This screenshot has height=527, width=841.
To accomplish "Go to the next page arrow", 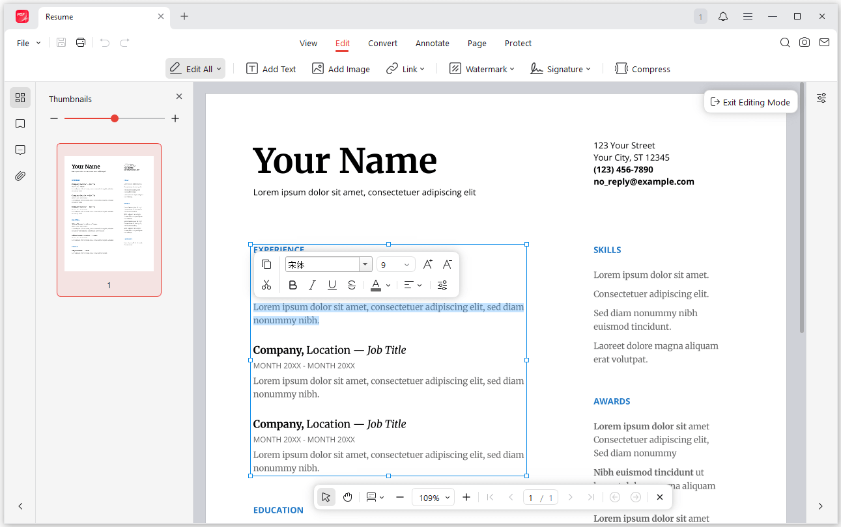I will click(571, 497).
